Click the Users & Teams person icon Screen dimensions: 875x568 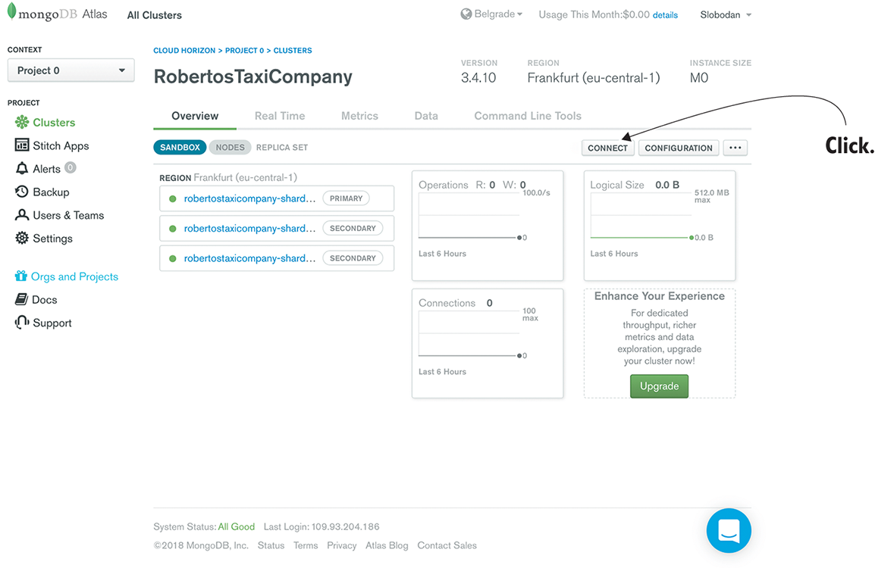(22, 215)
